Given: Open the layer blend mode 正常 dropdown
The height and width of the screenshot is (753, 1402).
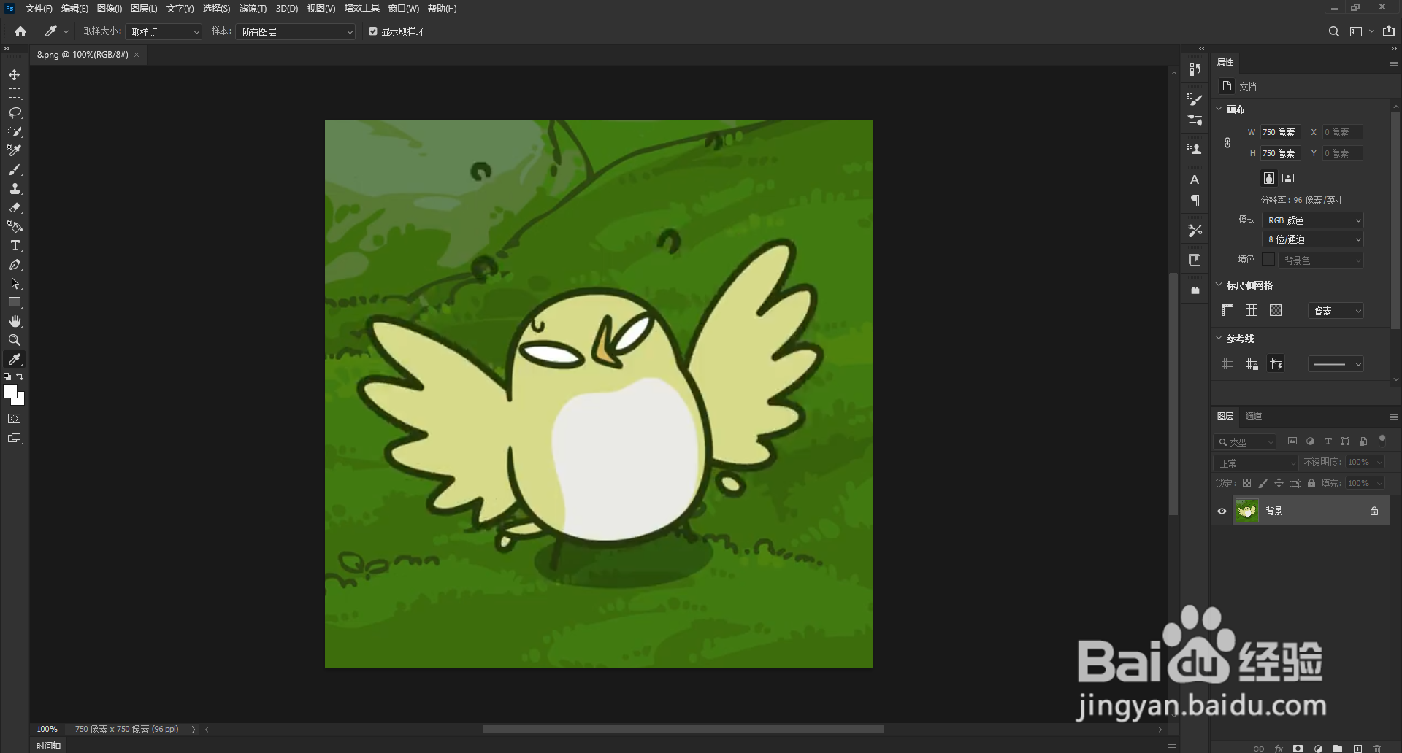Looking at the screenshot, I should click(1256, 463).
